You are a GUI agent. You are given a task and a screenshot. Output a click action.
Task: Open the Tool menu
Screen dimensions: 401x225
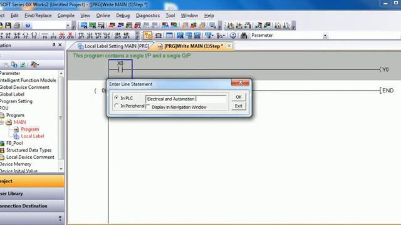coord(170,16)
